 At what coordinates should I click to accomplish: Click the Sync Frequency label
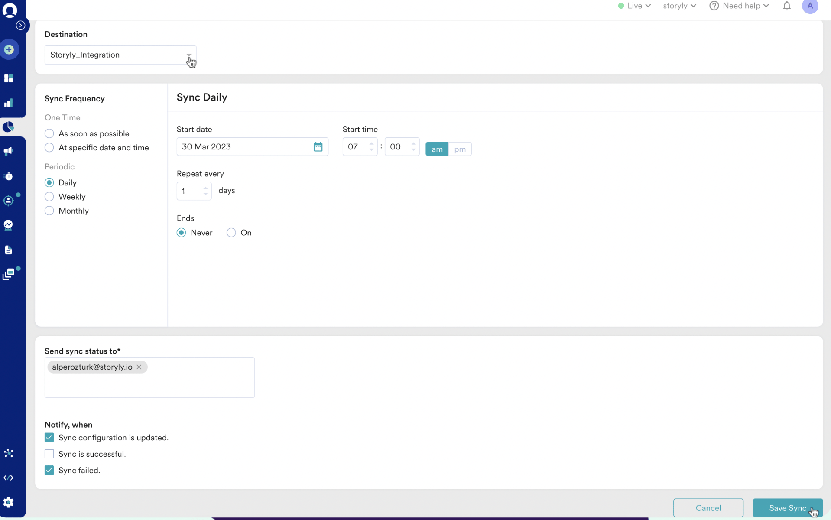pos(75,99)
